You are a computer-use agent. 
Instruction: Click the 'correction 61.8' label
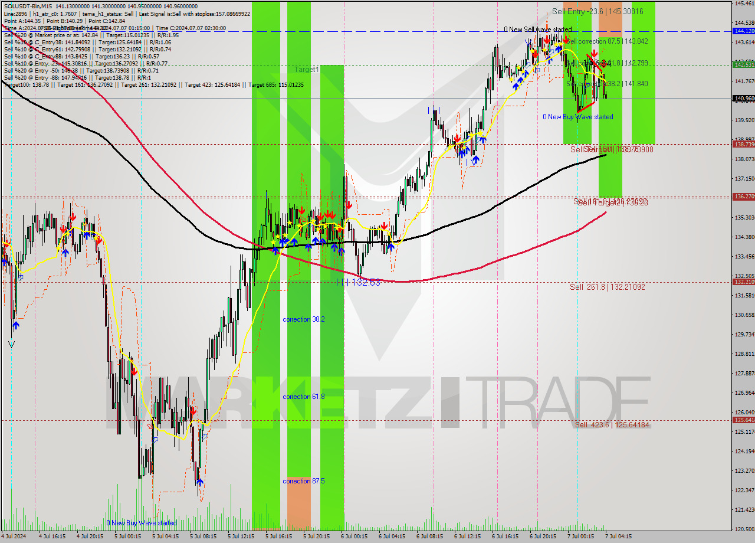click(x=303, y=397)
